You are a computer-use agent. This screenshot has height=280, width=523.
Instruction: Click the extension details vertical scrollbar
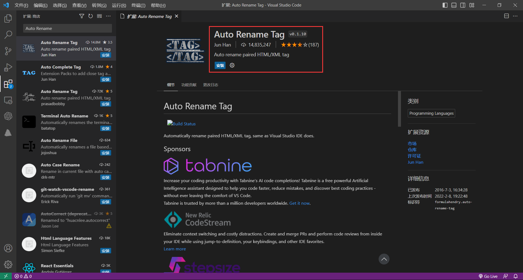click(399, 109)
